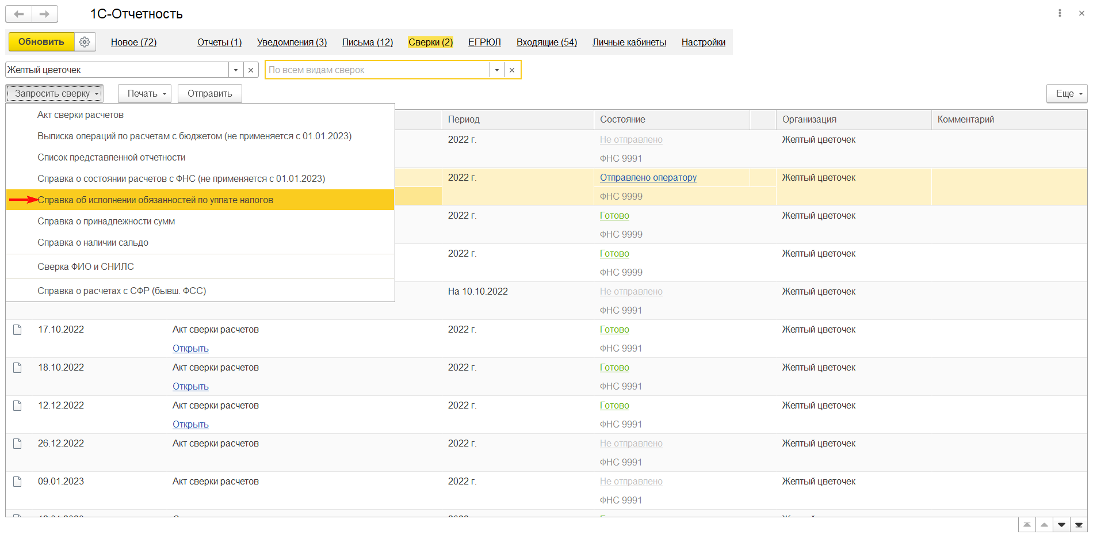Choose Справка о состоянии расчетов с ФНС
1097x538 pixels.
[x=200, y=179]
